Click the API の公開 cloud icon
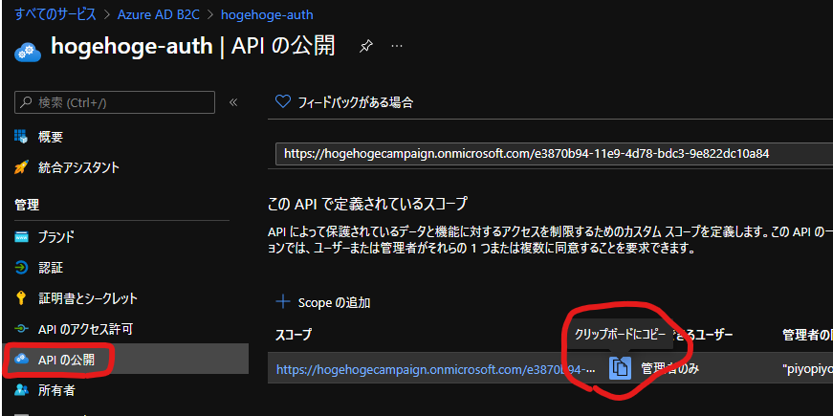 21,360
